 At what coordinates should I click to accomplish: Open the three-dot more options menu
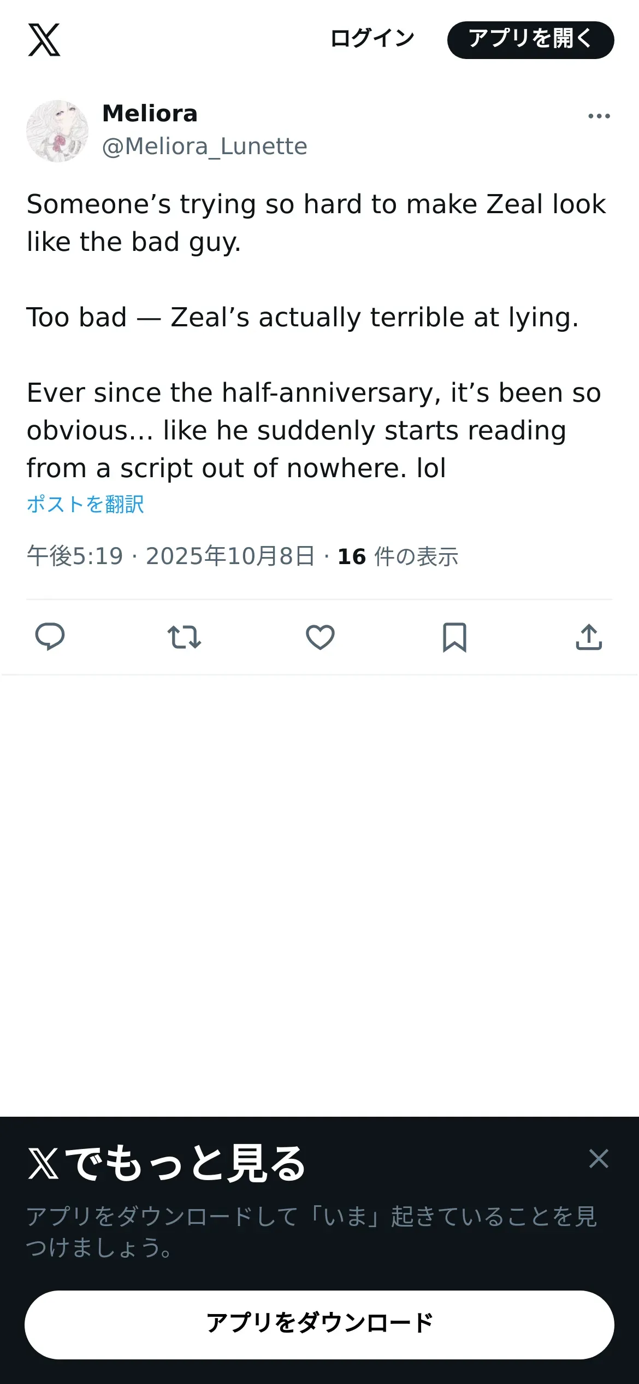(599, 116)
